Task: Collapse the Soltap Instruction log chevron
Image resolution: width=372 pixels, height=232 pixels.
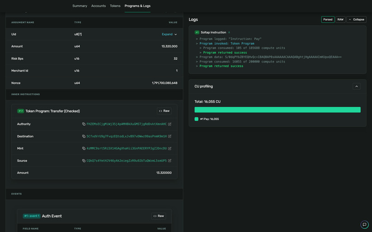Action: click(229, 32)
